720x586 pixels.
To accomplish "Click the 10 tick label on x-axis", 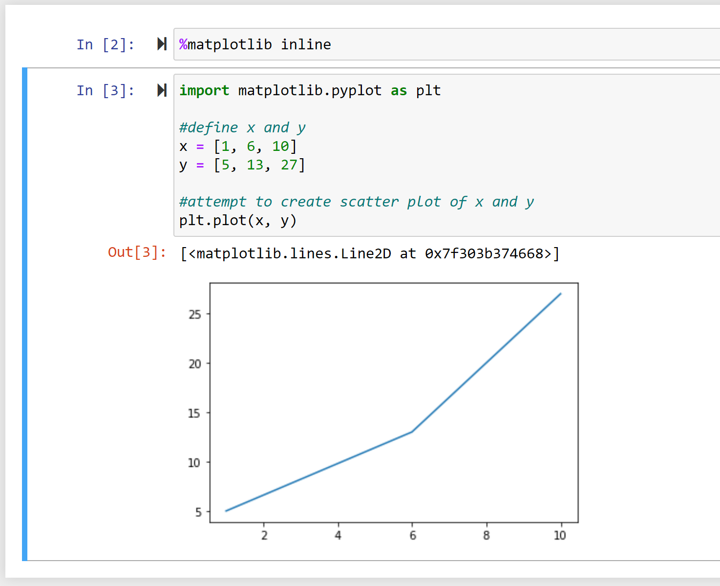I will click(560, 535).
